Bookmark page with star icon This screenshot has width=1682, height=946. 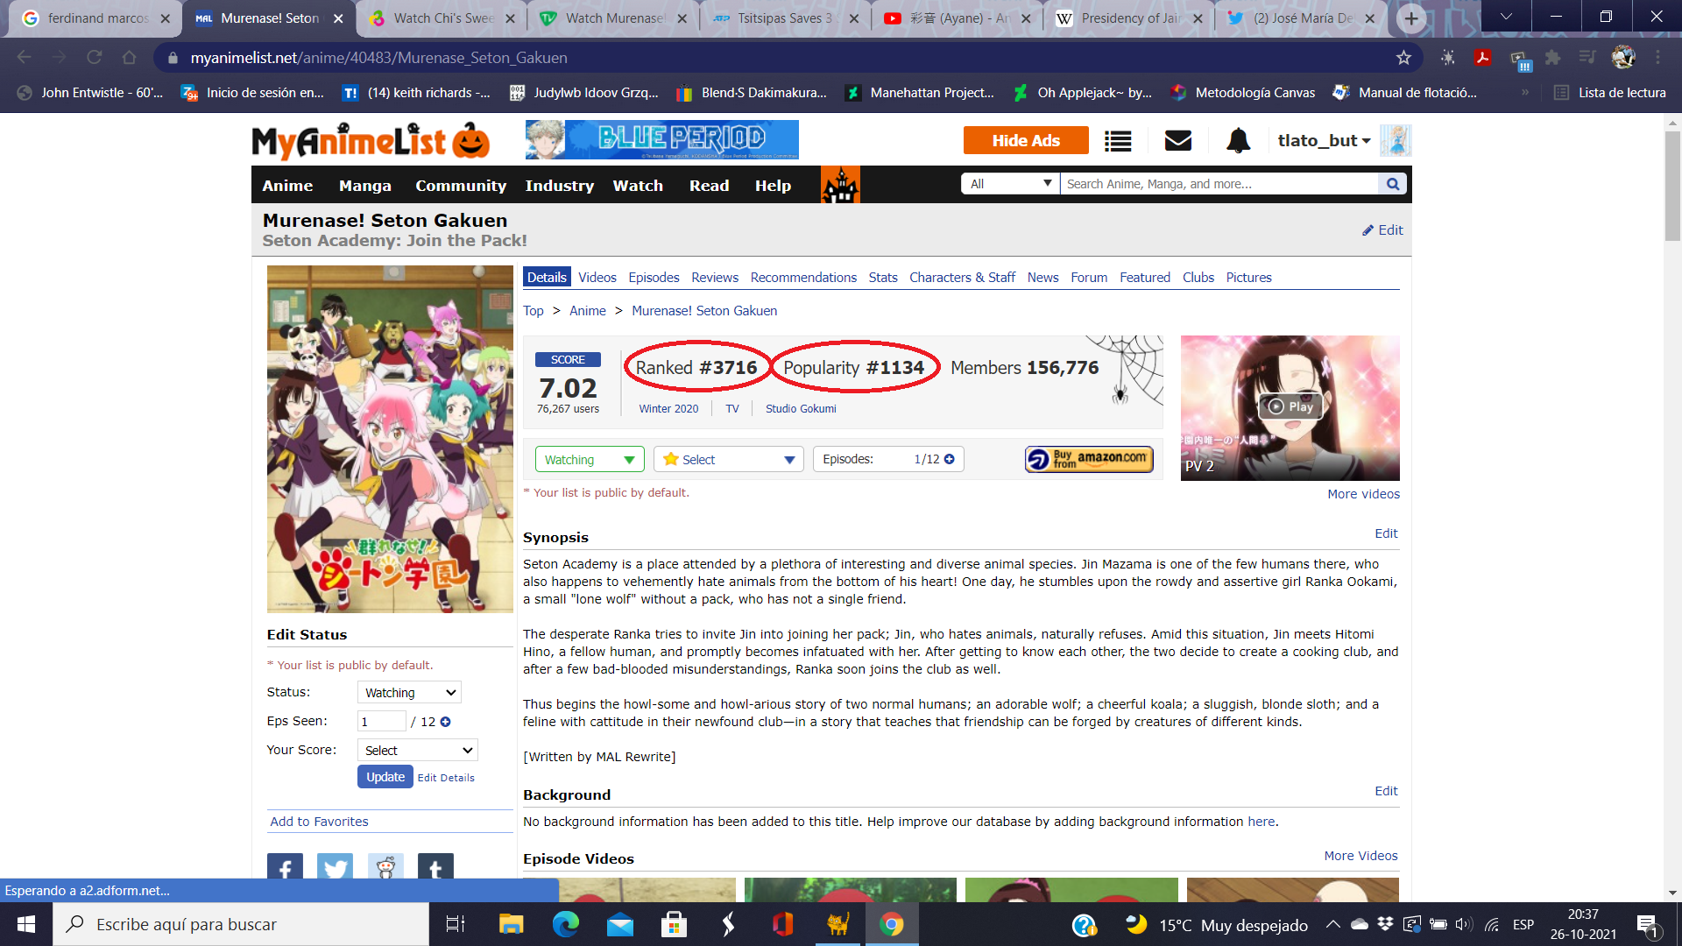[x=1403, y=58]
